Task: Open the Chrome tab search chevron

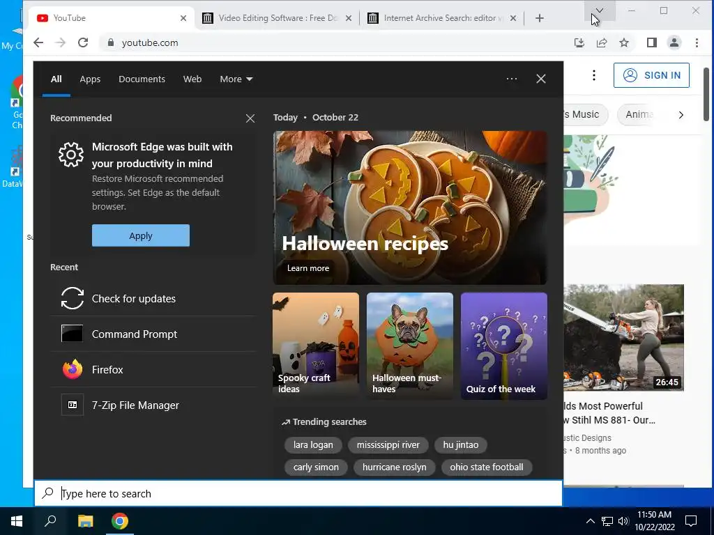Action: (x=600, y=10)
